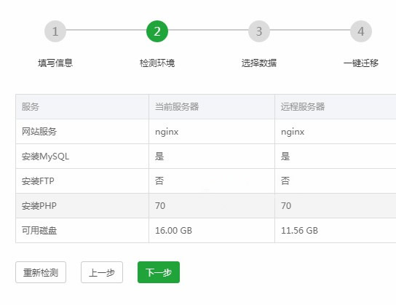Select the 选择数据 step label

point(259,63)
